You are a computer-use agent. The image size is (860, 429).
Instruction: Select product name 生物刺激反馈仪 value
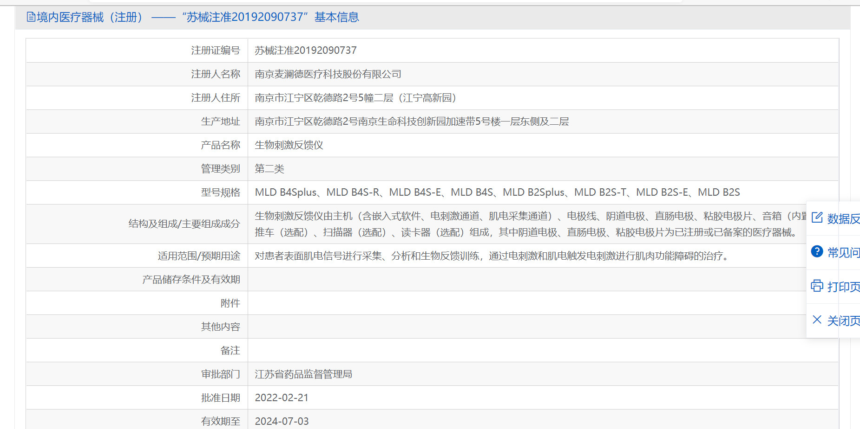click(x=289, y=145)
